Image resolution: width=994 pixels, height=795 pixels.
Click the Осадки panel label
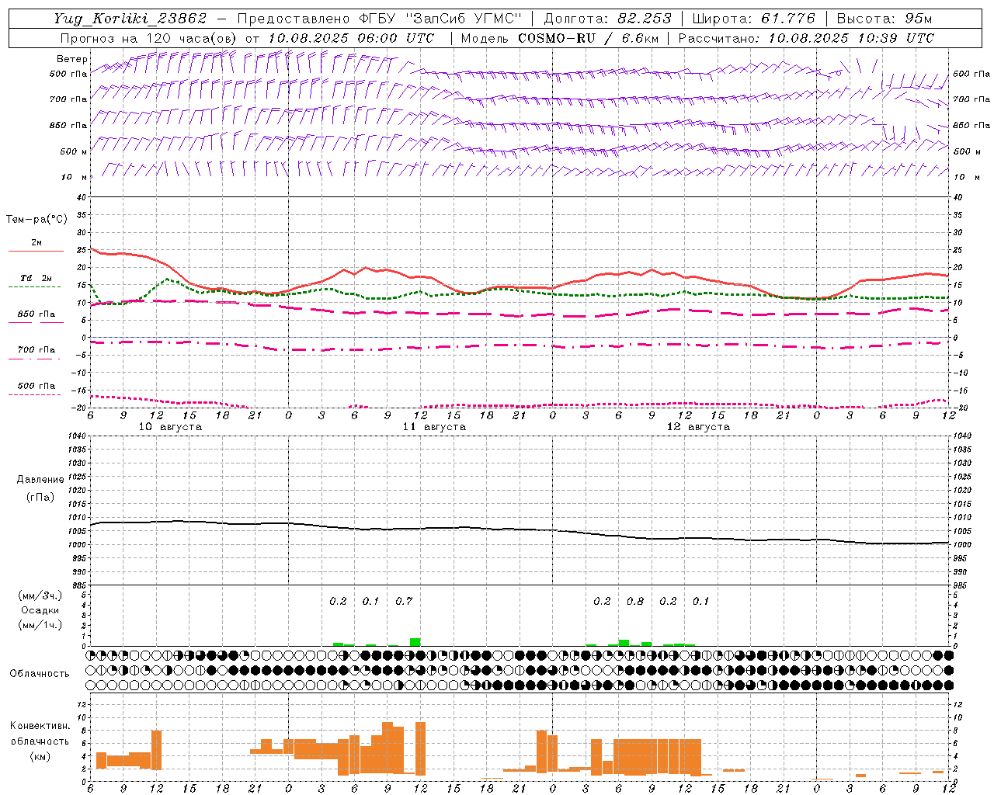point(40,610)
